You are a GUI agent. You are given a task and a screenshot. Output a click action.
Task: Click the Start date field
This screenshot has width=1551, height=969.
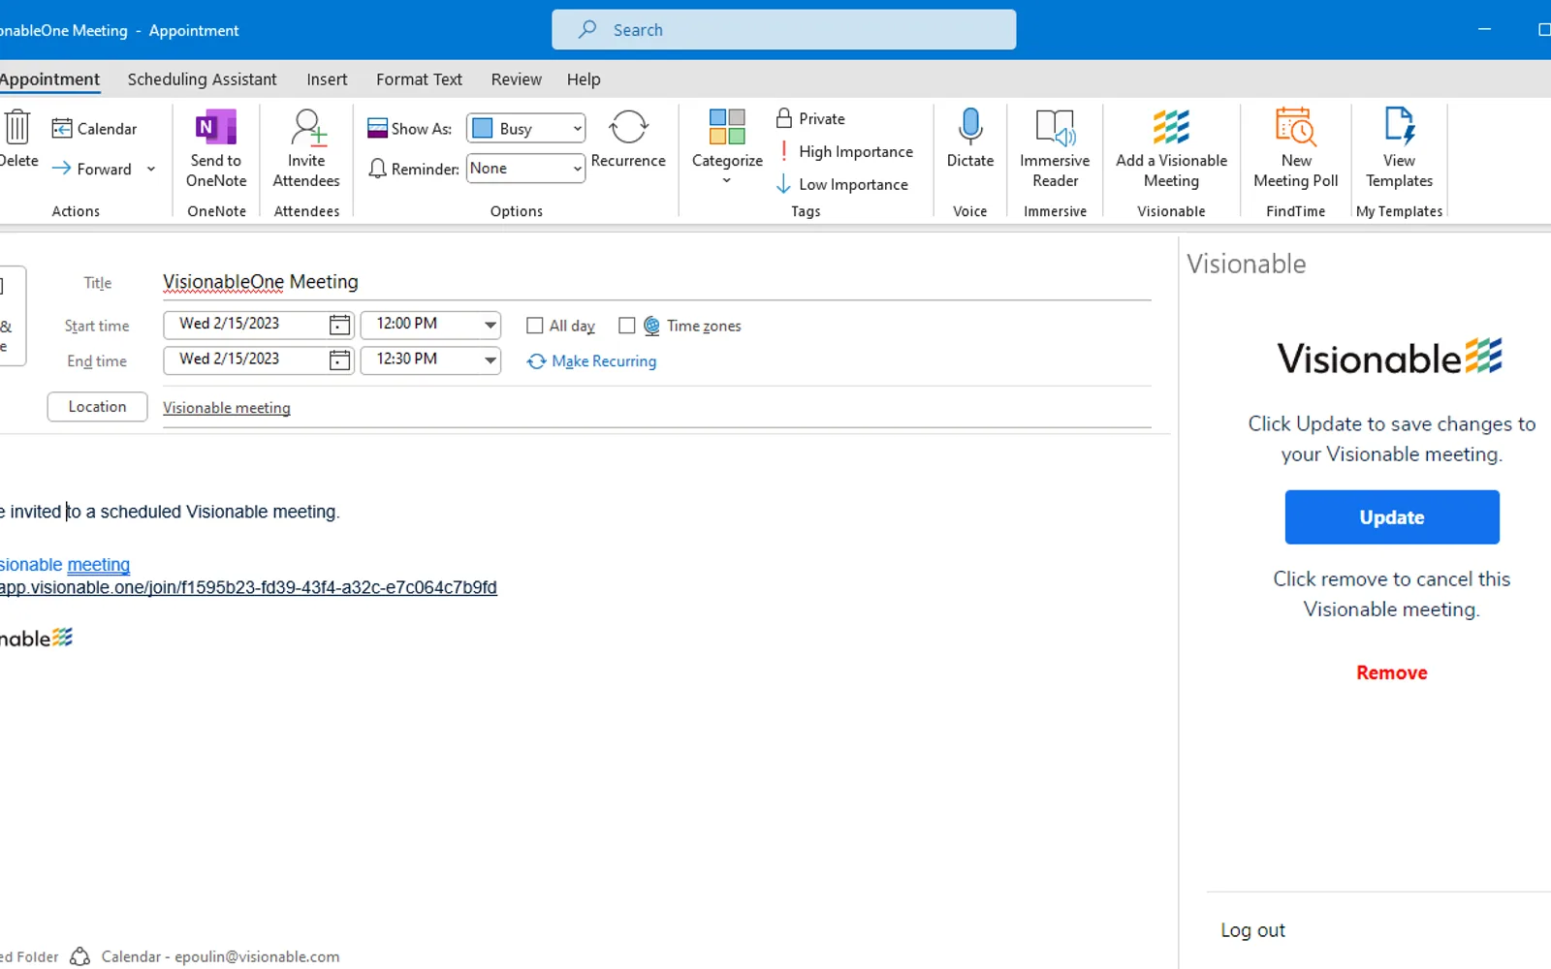tap(258, 325)
